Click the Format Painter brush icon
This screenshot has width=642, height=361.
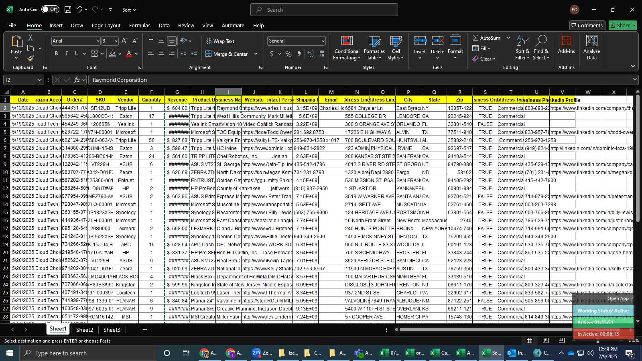tap(30, 59)
